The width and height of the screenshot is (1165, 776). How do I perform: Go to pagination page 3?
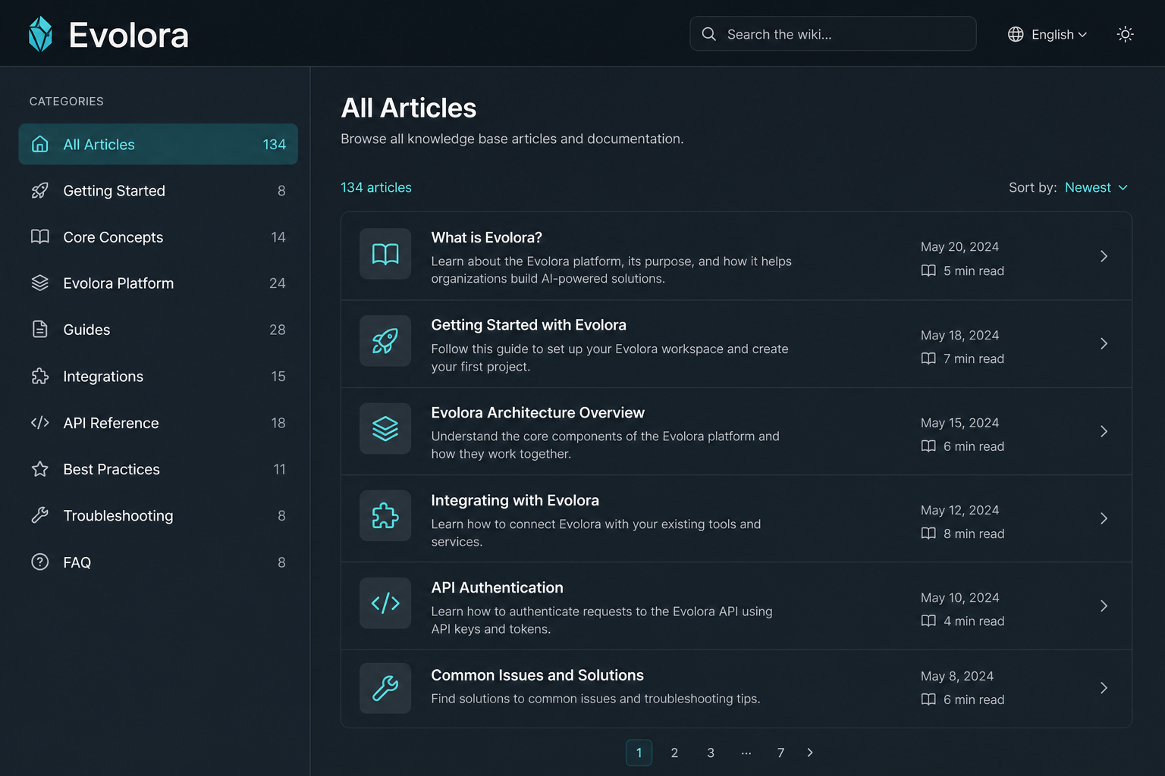click(711, 753)
